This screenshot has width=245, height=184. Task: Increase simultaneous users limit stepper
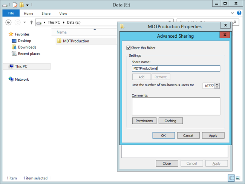[217, 84]
